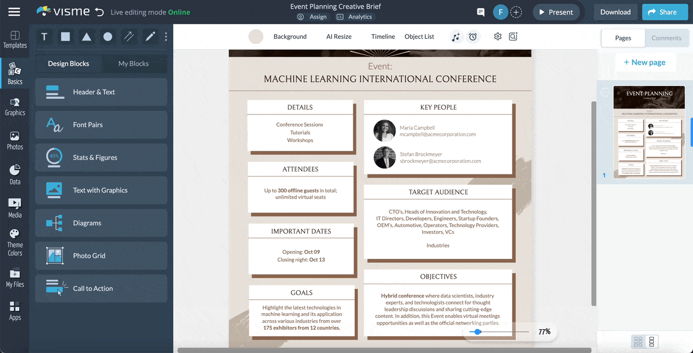
Task: Select the Arrow tool
Action: pyautogui.click(x=128, y=36)
